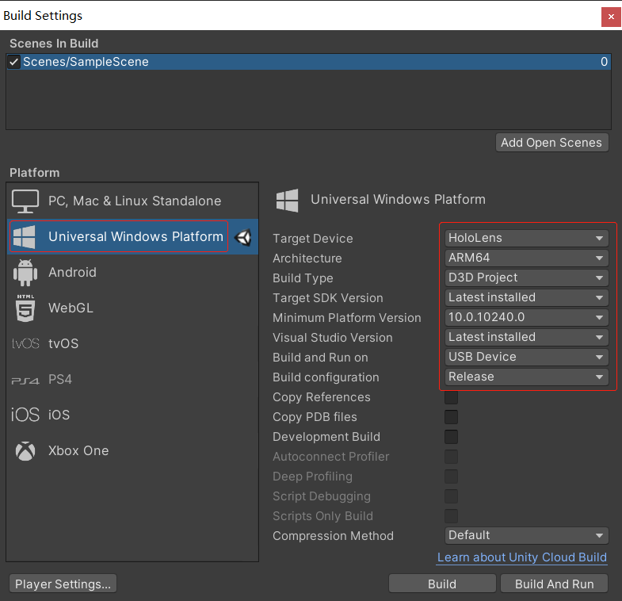Open Player Settings
Image resolution: width=622 pixels, height=601 pixels.
[x=63, y=584]
